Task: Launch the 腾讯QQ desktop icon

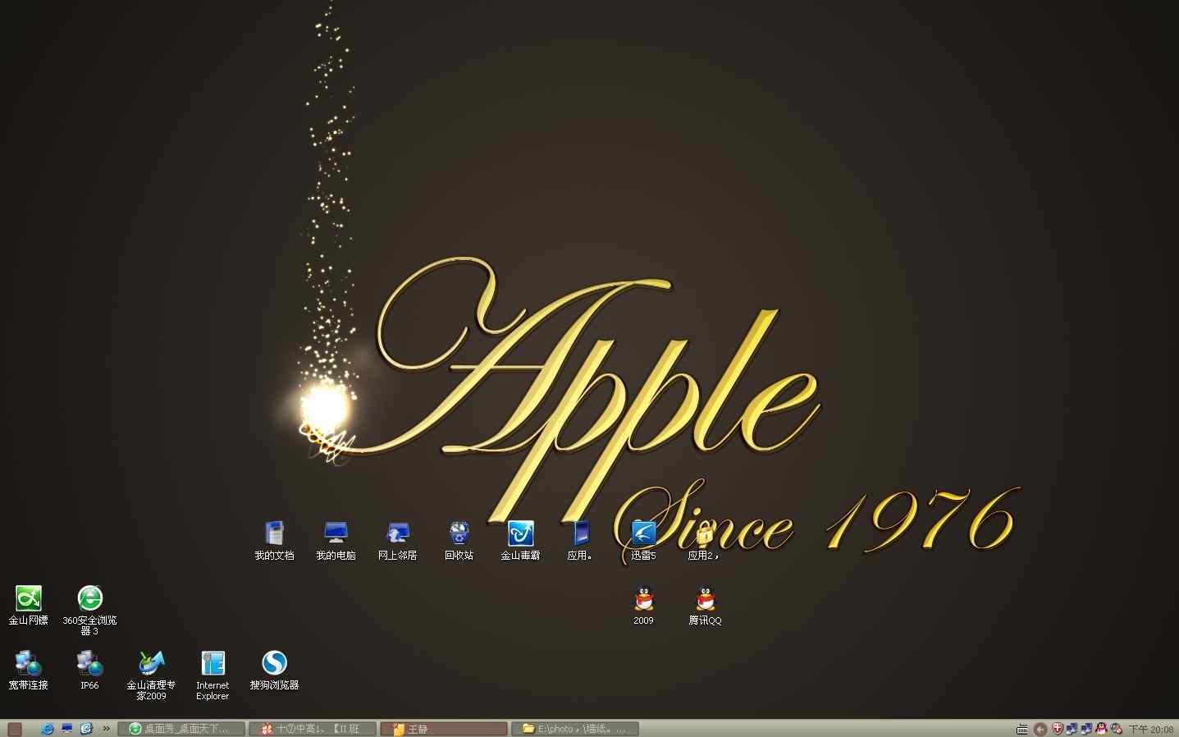Action: (705, 606)
